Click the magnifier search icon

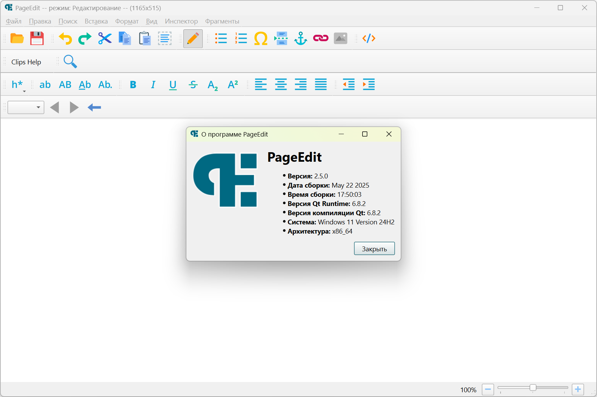point(70,62)
